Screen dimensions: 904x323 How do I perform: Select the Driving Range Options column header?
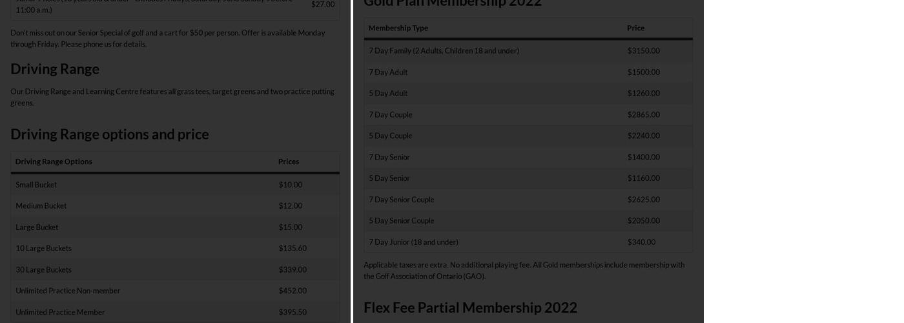tap(54, 161)
